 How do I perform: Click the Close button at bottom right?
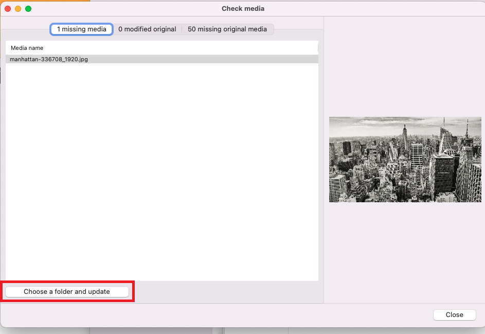[454, 315]
